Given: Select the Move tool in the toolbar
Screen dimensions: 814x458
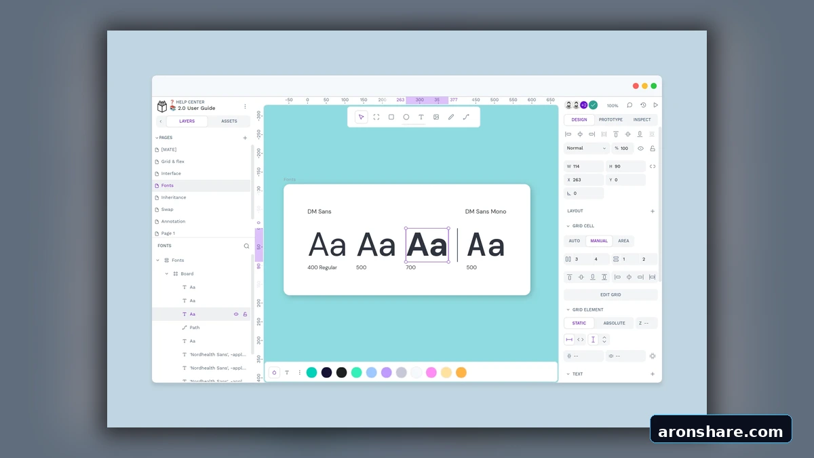Looking at the screenshot, I should (x=361, y=117).
